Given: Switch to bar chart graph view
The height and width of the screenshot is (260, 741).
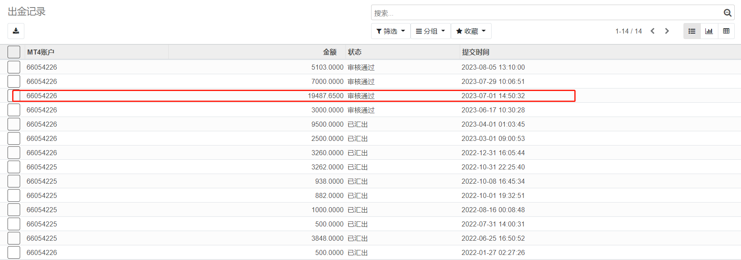Looking at the screenshot, I should click(x=709, y=31).
